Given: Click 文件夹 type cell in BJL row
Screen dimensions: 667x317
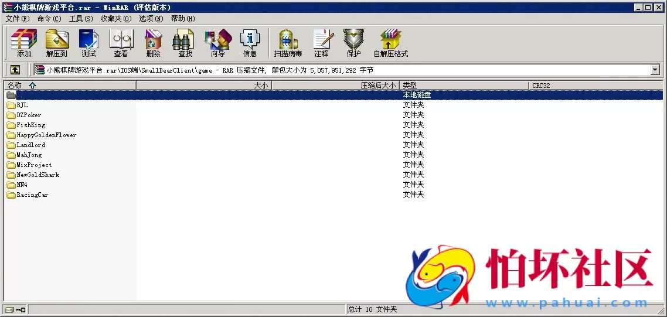Looking at the screenshot, I should pos(413,105).
